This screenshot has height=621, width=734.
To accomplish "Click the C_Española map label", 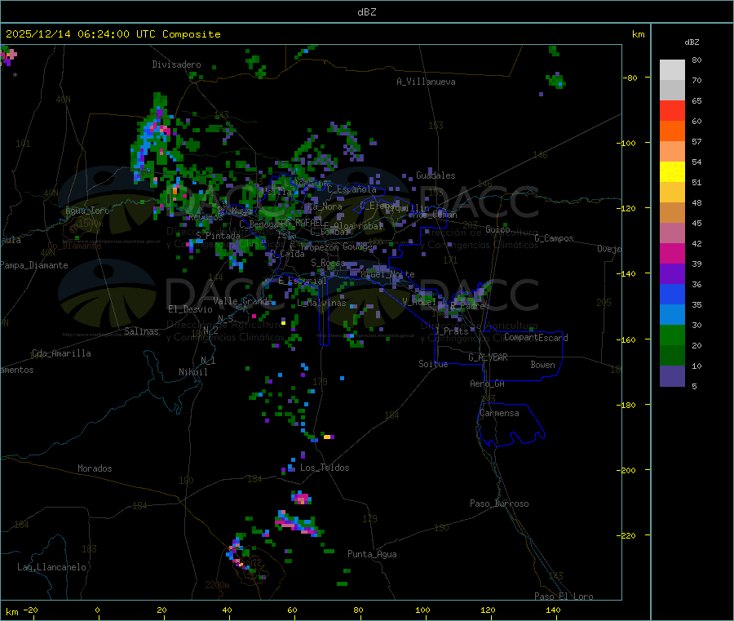I will tap(352, 189).
